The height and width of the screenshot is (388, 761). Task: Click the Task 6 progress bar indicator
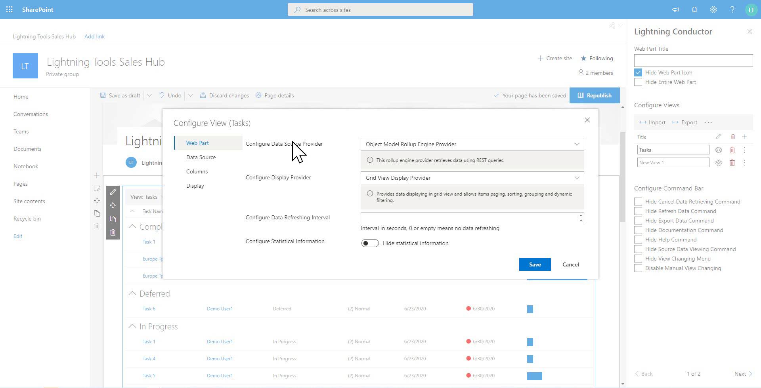click(x=530, y=309)
